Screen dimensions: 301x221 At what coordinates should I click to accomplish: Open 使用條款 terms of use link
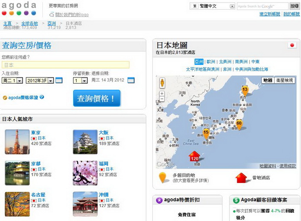[288, 166]
